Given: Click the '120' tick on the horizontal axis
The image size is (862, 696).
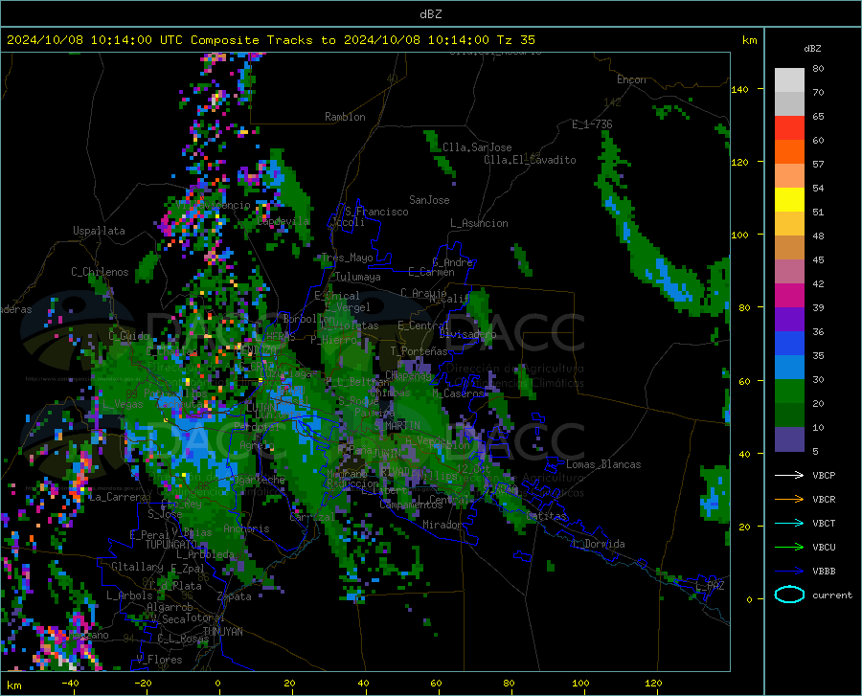Looking at the screenshot, I should (653, 684).
